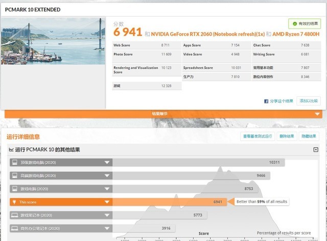Expand the 9466 comparison row arrow
Viewport: 327px width, 241px height.
tap(107, 176)
